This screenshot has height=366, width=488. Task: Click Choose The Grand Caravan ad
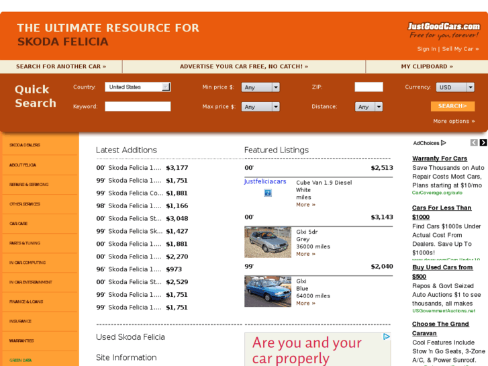pos(440,328)
